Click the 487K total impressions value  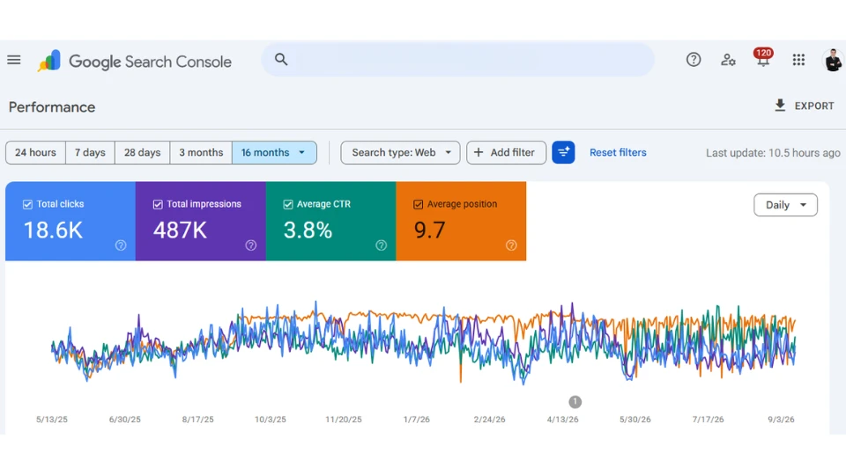coord(180,230)
